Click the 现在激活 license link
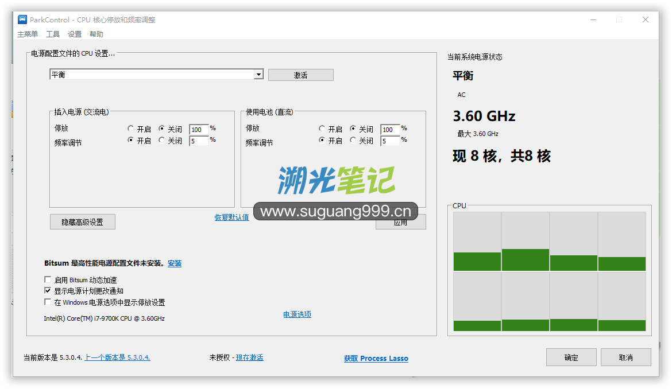 249,357
